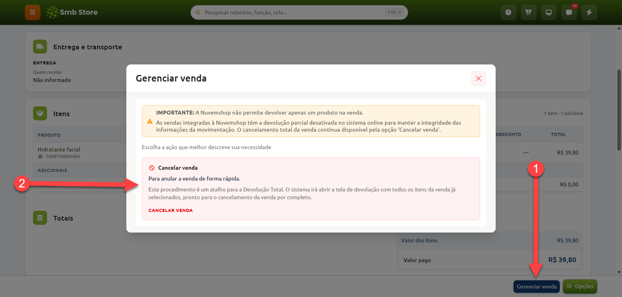Open the shopping cart icon
Image resolution: width=622 pixels, height=297 pixels.
[x=528, y=12]
